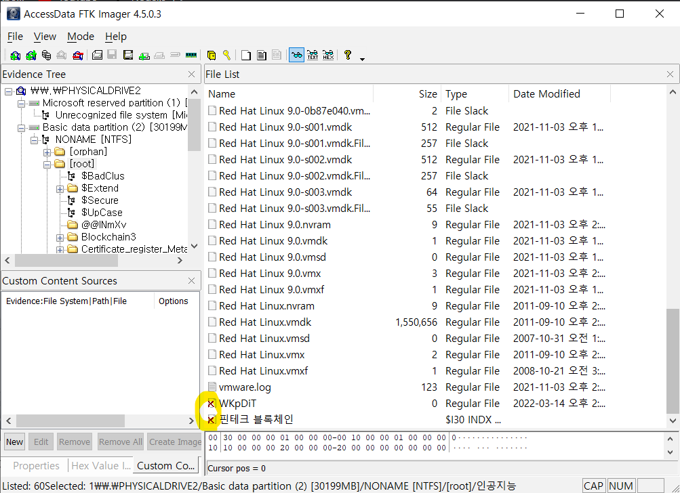680x493 pixels.
Task: Click the Blockchain3 folder icon
Action: tap(73, 237)
